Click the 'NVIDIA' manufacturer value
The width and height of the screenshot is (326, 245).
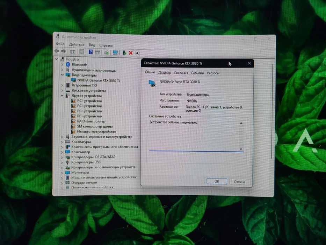click(x=191, y=101)
